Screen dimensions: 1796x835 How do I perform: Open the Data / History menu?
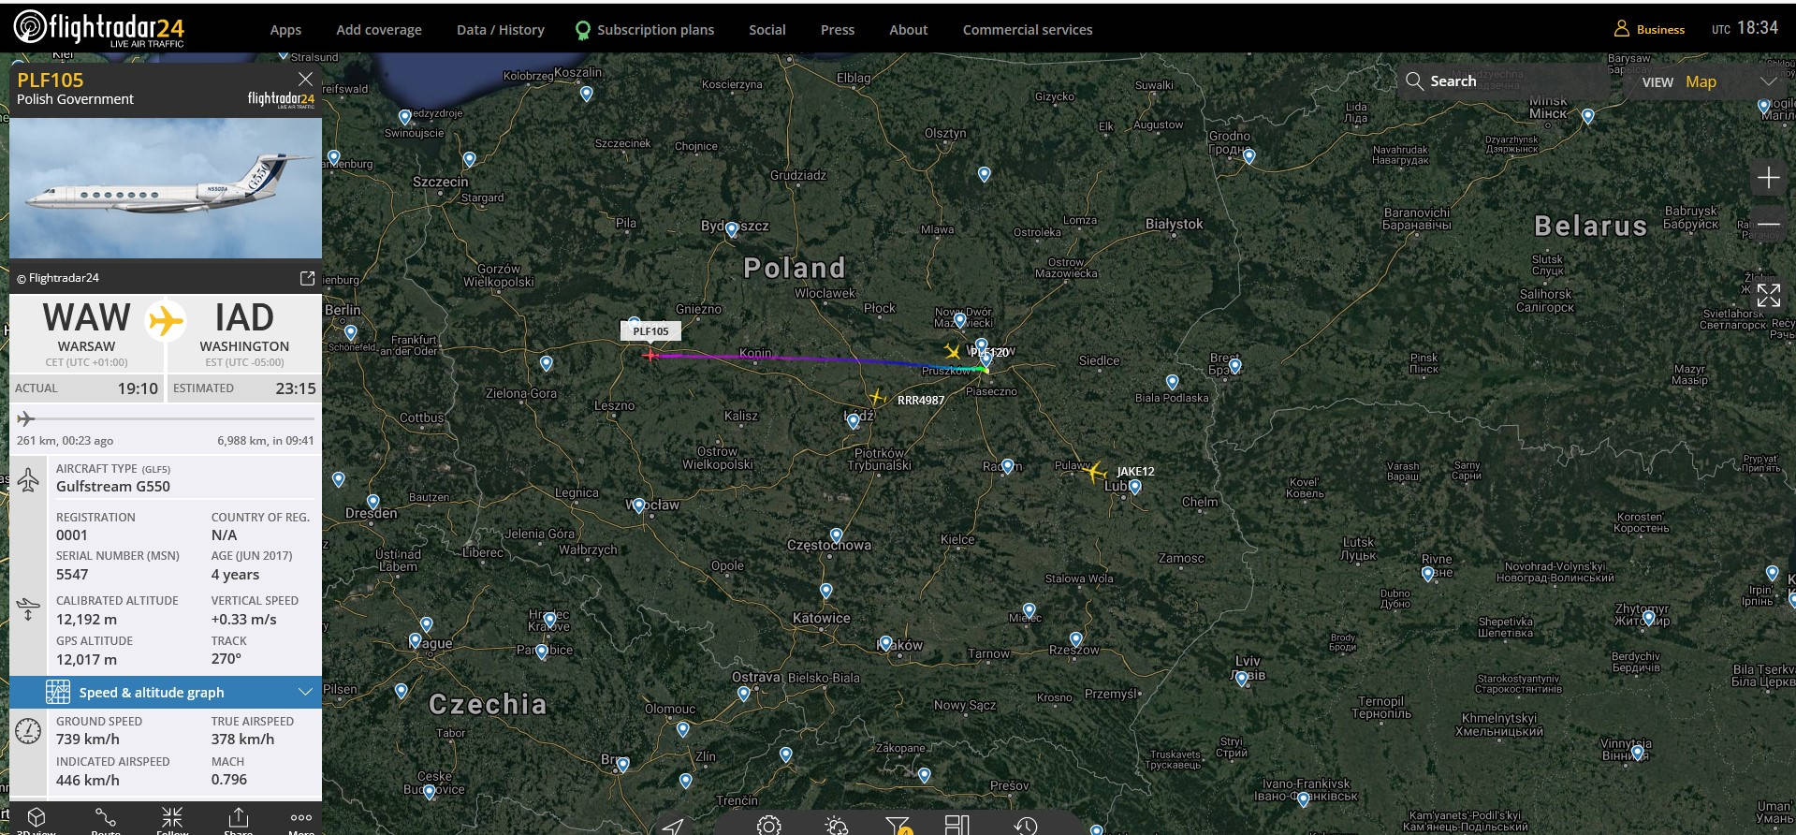tap(501, 30)
